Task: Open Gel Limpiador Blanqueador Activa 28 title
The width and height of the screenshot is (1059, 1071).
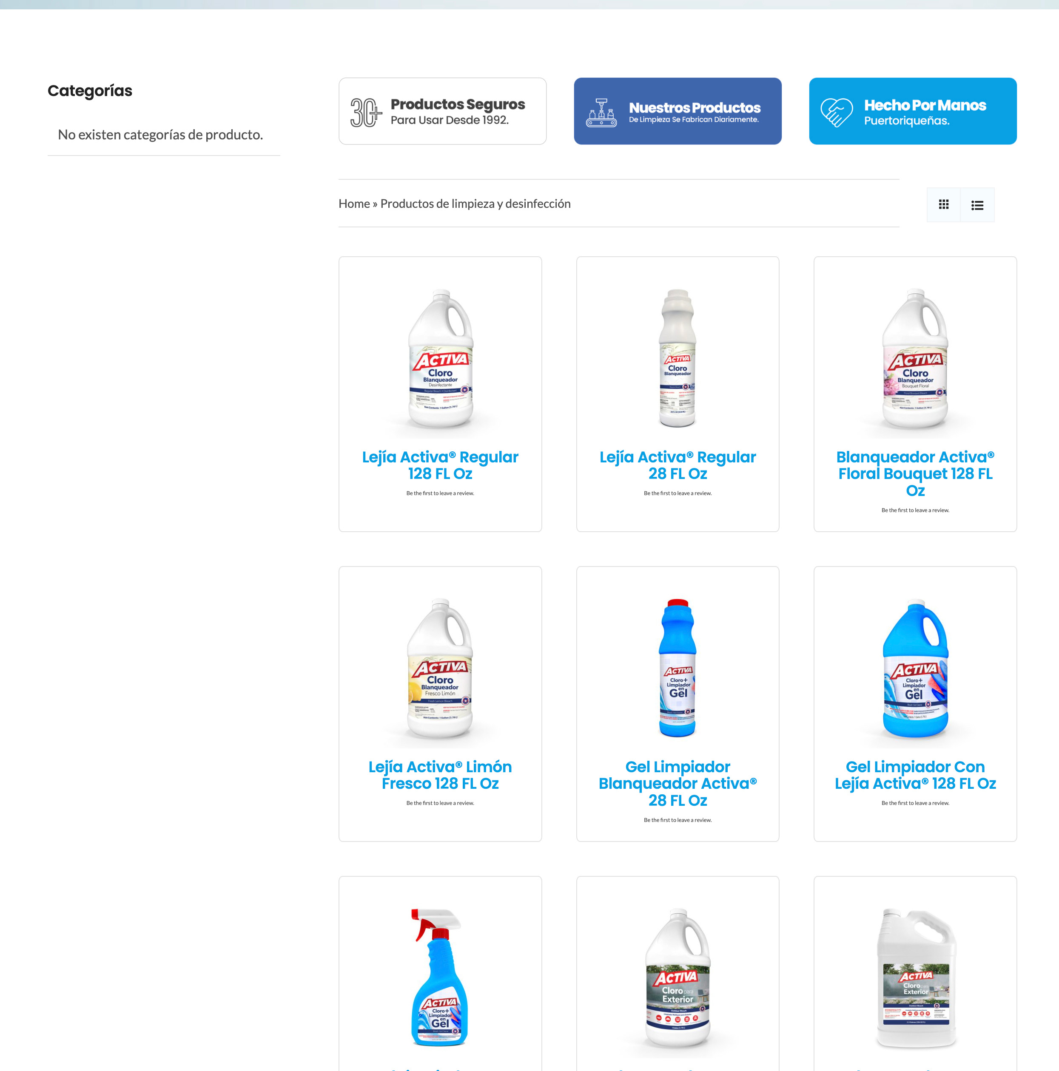Action: pyautogui.click(x=678, y=783)
